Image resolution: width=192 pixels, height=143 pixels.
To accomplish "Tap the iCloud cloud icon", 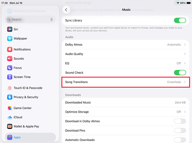I will click(10, 117).
